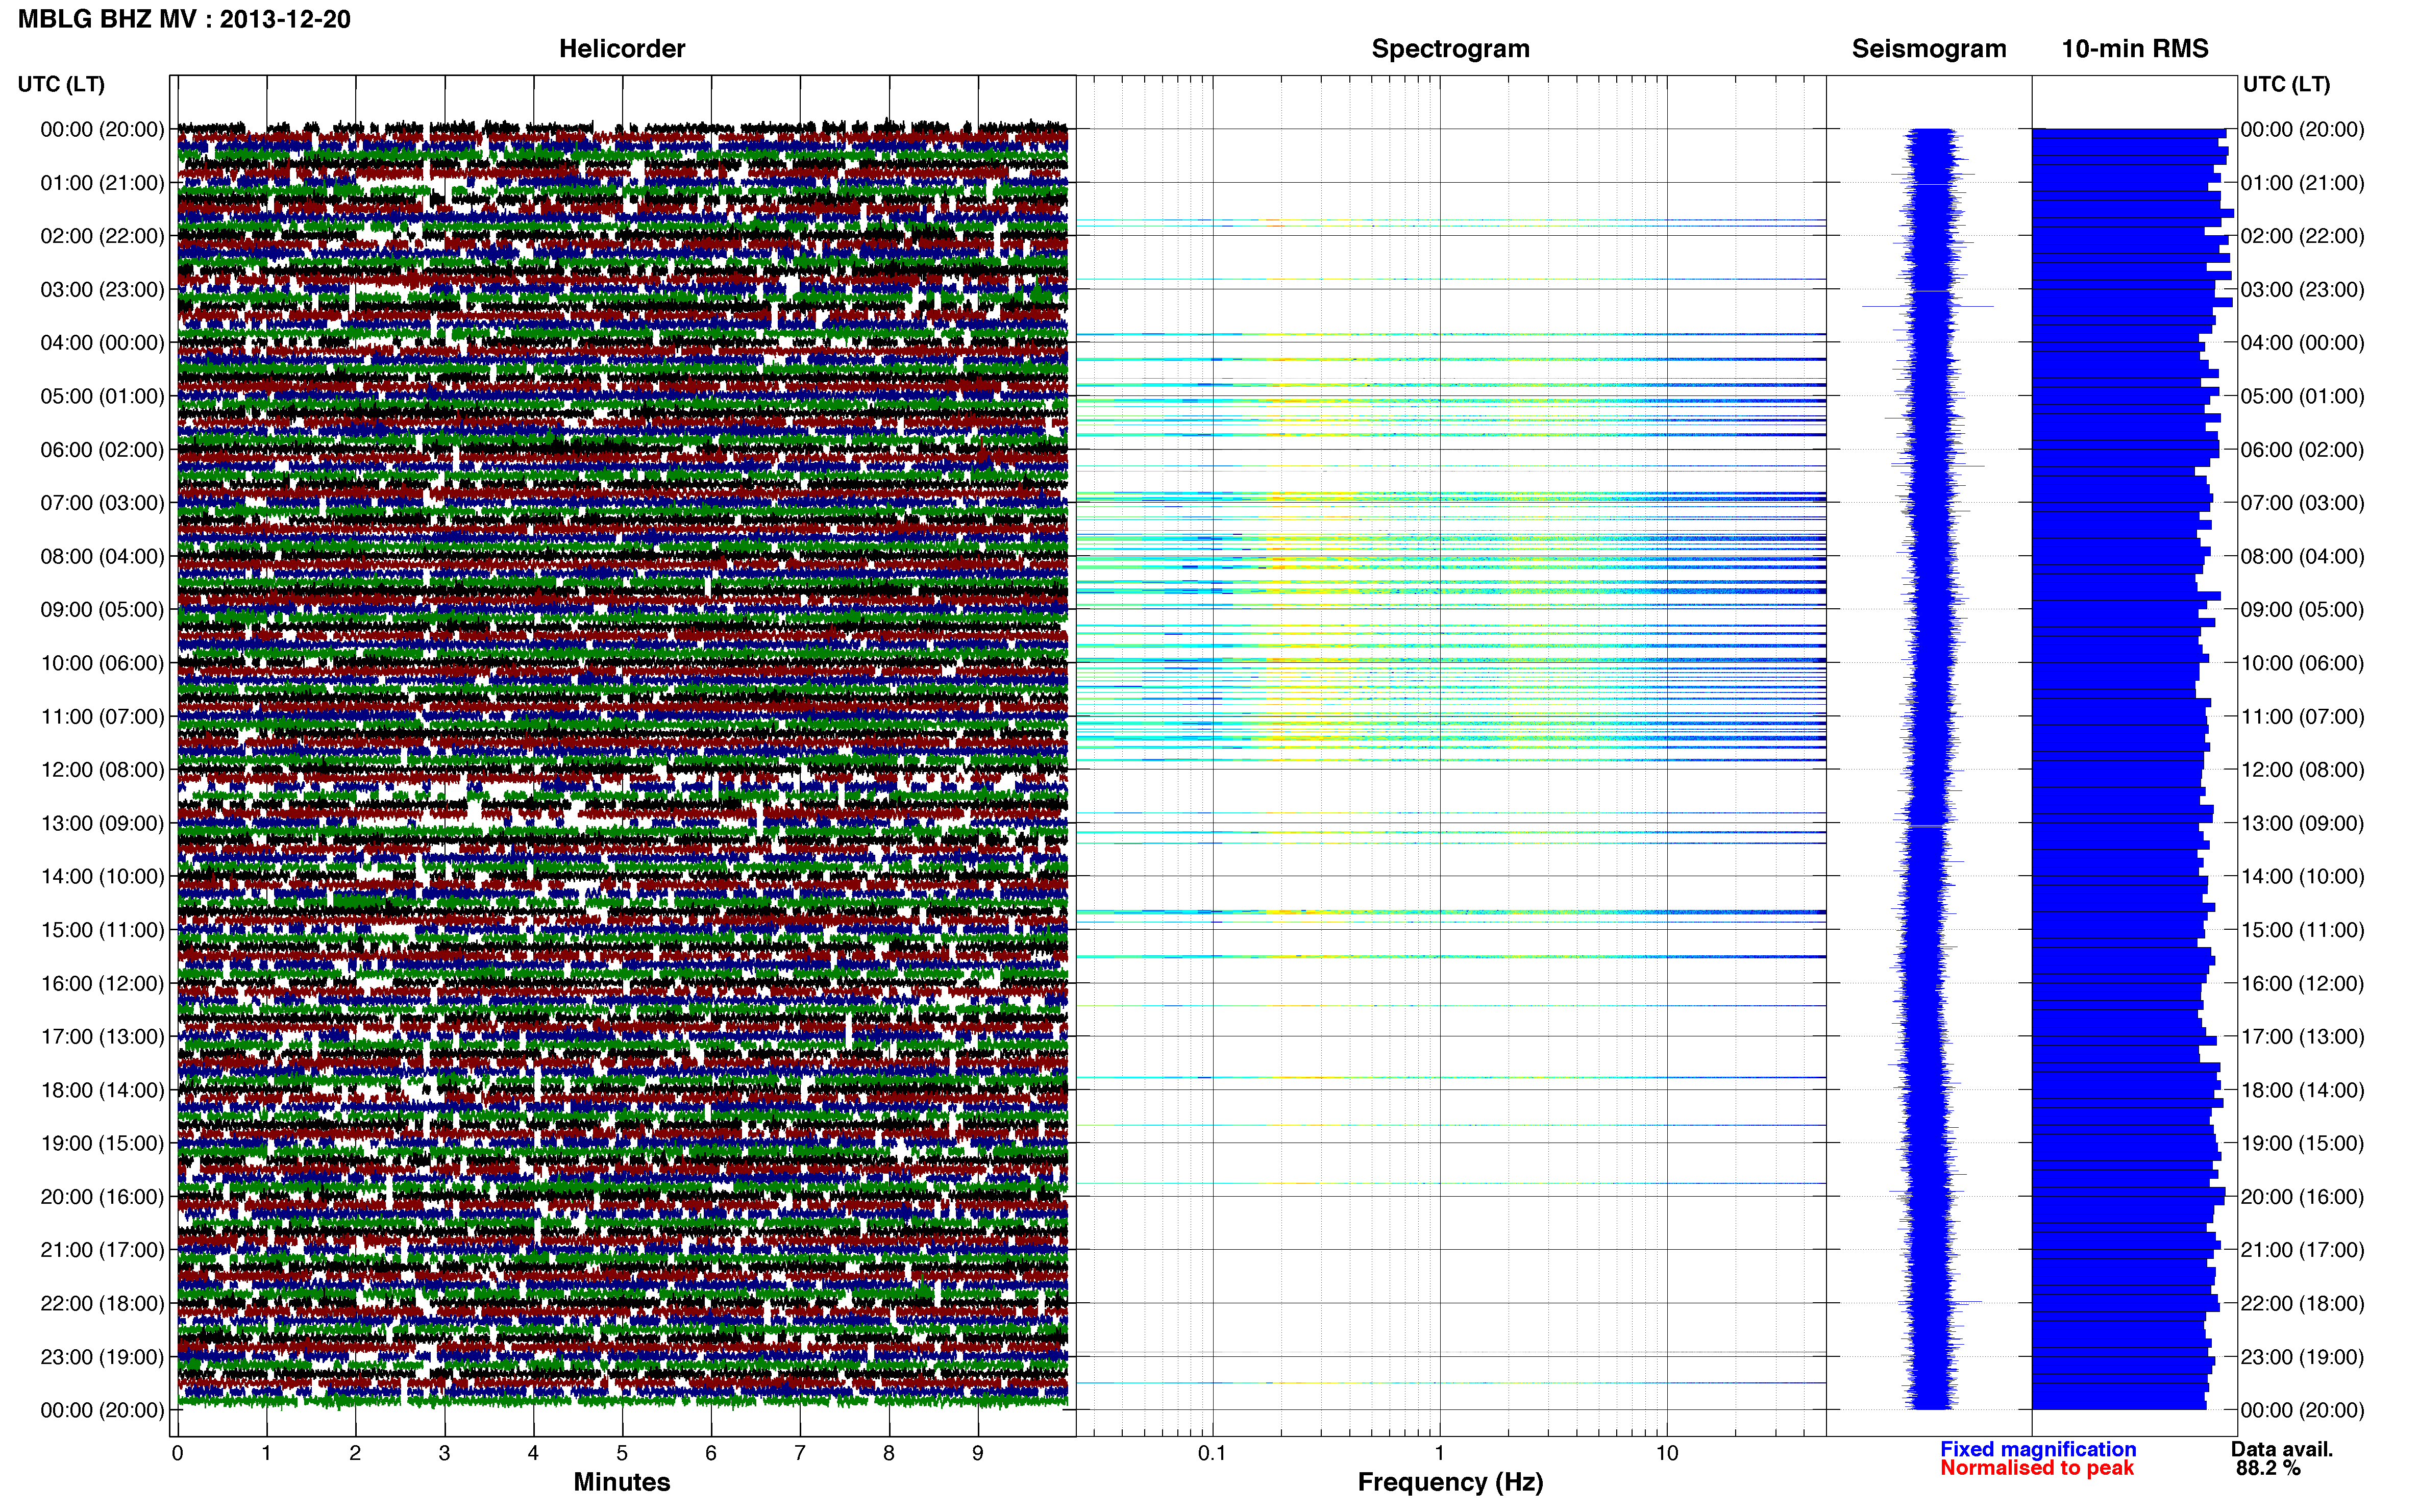This screenshot has width=2419, height=1512.
Task: Click left time label '20:00 (16:00)'
Action: [x=102, y=1197]
